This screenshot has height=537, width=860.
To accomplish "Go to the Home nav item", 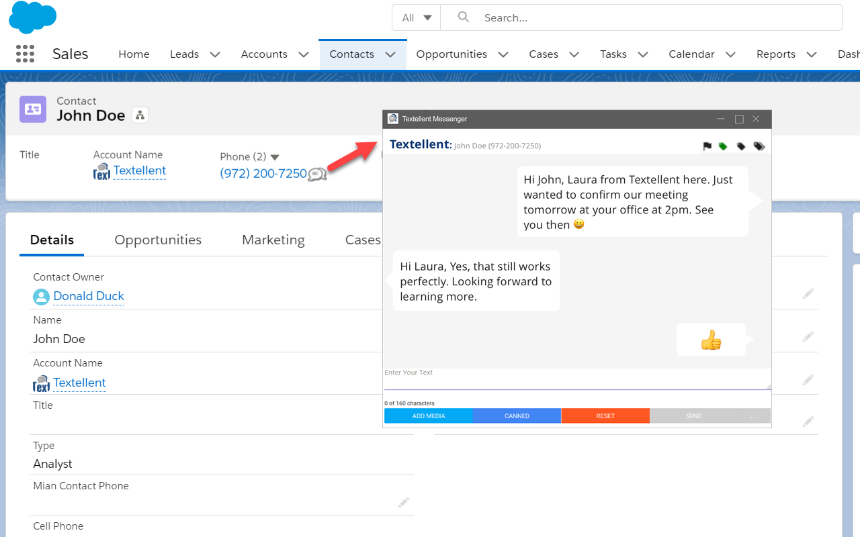I will (134, 54).
